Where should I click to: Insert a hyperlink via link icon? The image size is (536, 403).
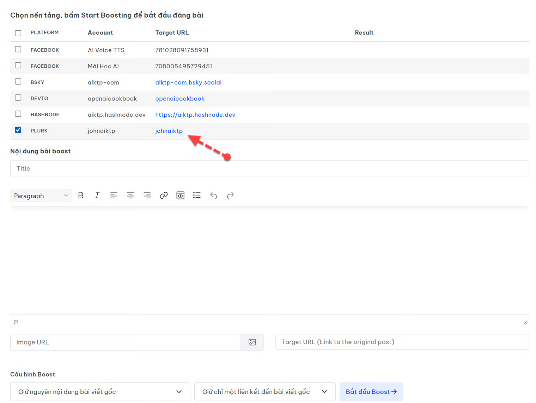[164, 195]
